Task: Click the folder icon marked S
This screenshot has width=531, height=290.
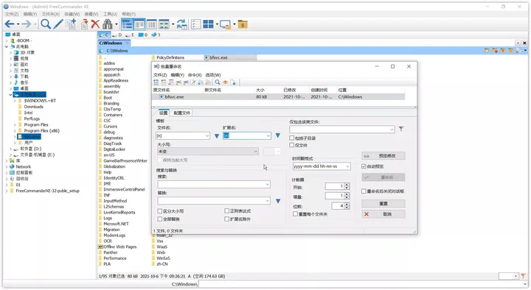Action: coord(243,24)
